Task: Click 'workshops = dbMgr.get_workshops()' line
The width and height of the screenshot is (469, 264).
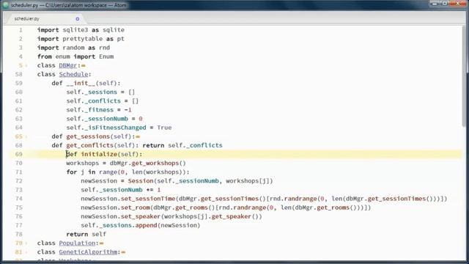Action: (126, 163)
